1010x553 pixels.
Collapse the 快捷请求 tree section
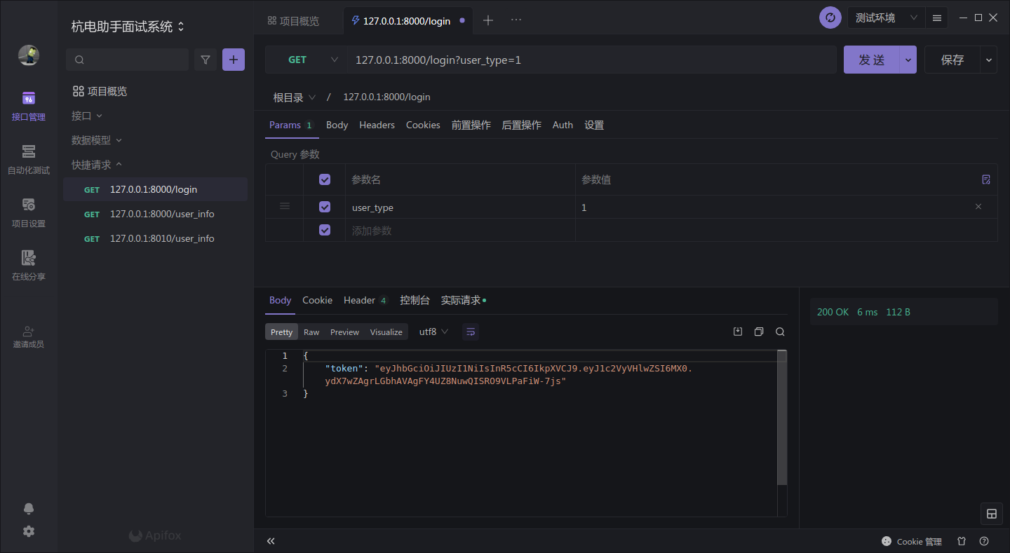click(97, 165)
